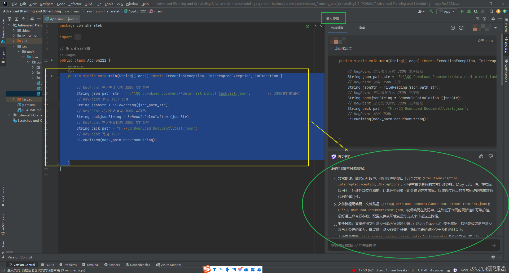This screenshot has width=509, height=273.
Task: Select the AppFun222.java editor tab
Action: [62, 19]
